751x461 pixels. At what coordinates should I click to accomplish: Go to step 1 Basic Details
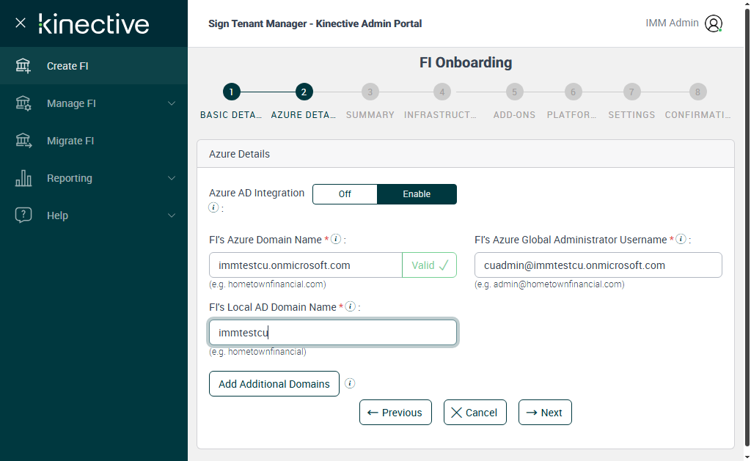pos(231,92)
